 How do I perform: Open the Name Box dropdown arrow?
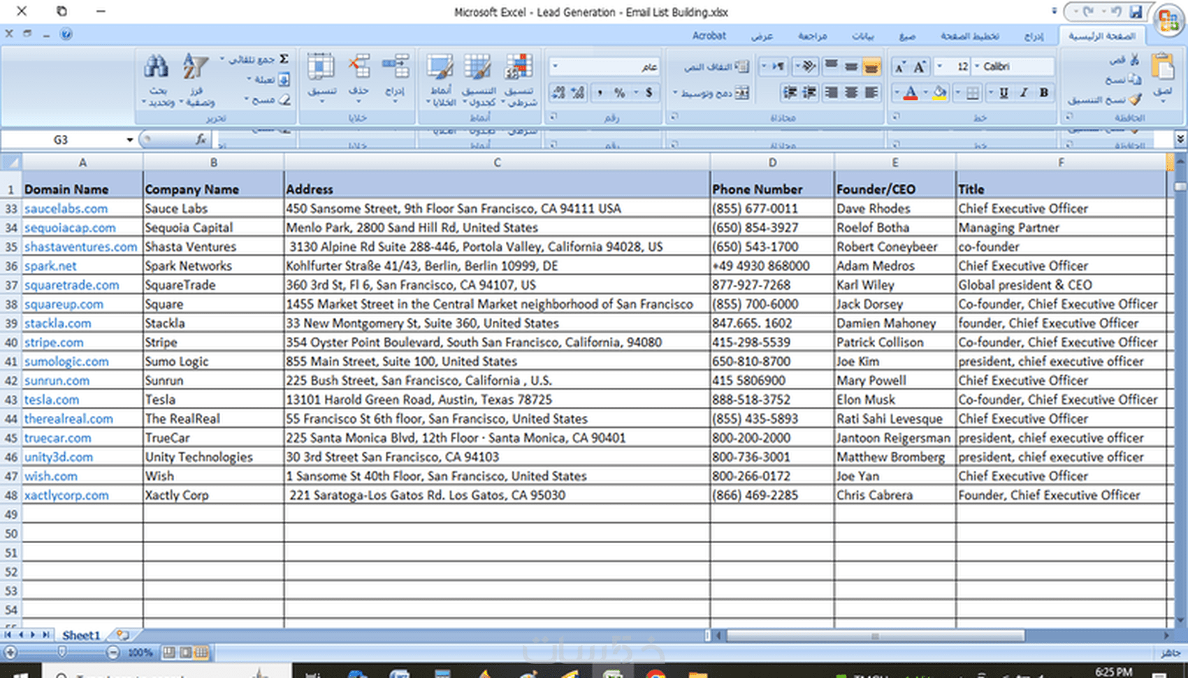point(129,140)
